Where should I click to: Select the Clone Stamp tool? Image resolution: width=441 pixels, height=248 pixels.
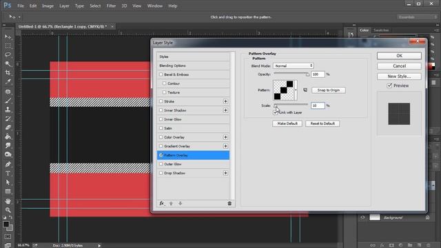[8, 110]
